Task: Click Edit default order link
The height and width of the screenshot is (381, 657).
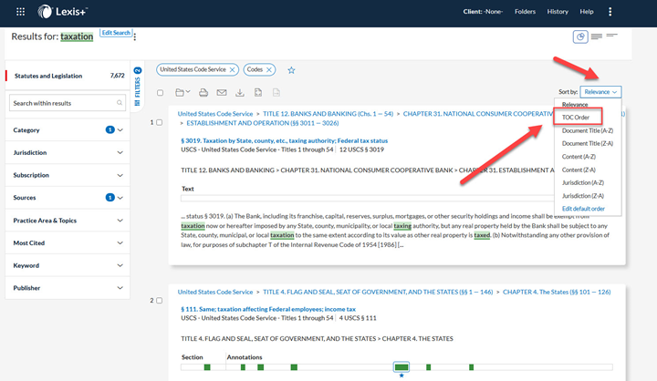Action: (x=583, y=209)
